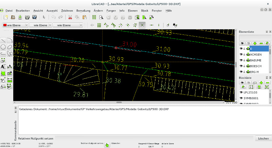Image resolution: width=272 pixels, height=148 pixels.
Task: Redraw the view with the refresh icon
Action: point(108,17)
